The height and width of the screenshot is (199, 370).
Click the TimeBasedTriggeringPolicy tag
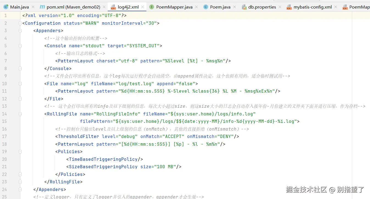pos(105,159)
